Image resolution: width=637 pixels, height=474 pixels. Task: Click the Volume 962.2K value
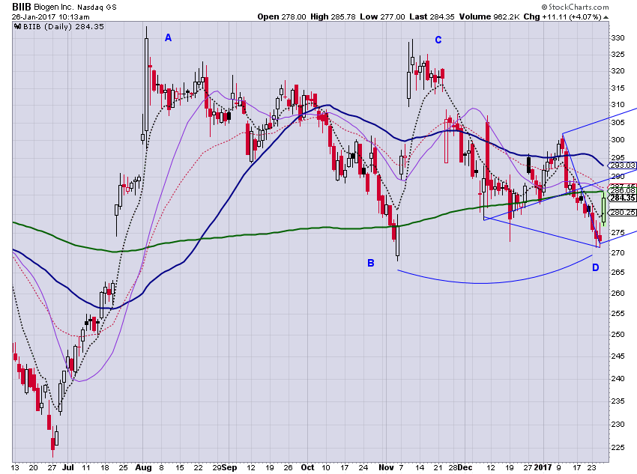coord(489,17)
